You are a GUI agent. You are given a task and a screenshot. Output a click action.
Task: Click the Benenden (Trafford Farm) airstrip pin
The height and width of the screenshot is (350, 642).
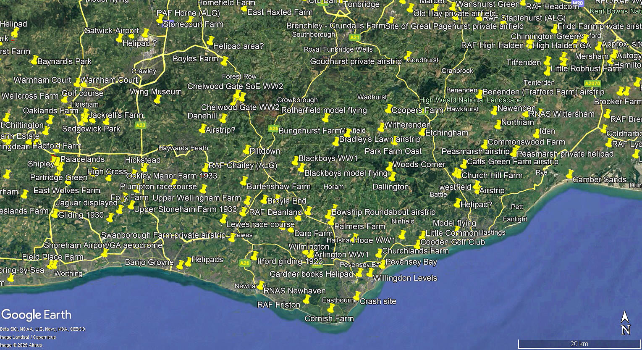pyautogui.click(x=480, y=94)
